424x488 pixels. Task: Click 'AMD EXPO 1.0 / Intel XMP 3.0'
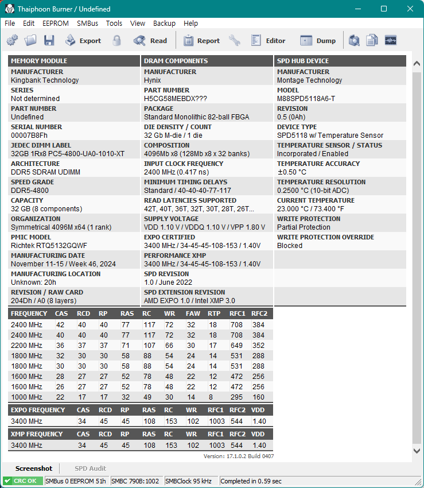[x=189, y=301]
